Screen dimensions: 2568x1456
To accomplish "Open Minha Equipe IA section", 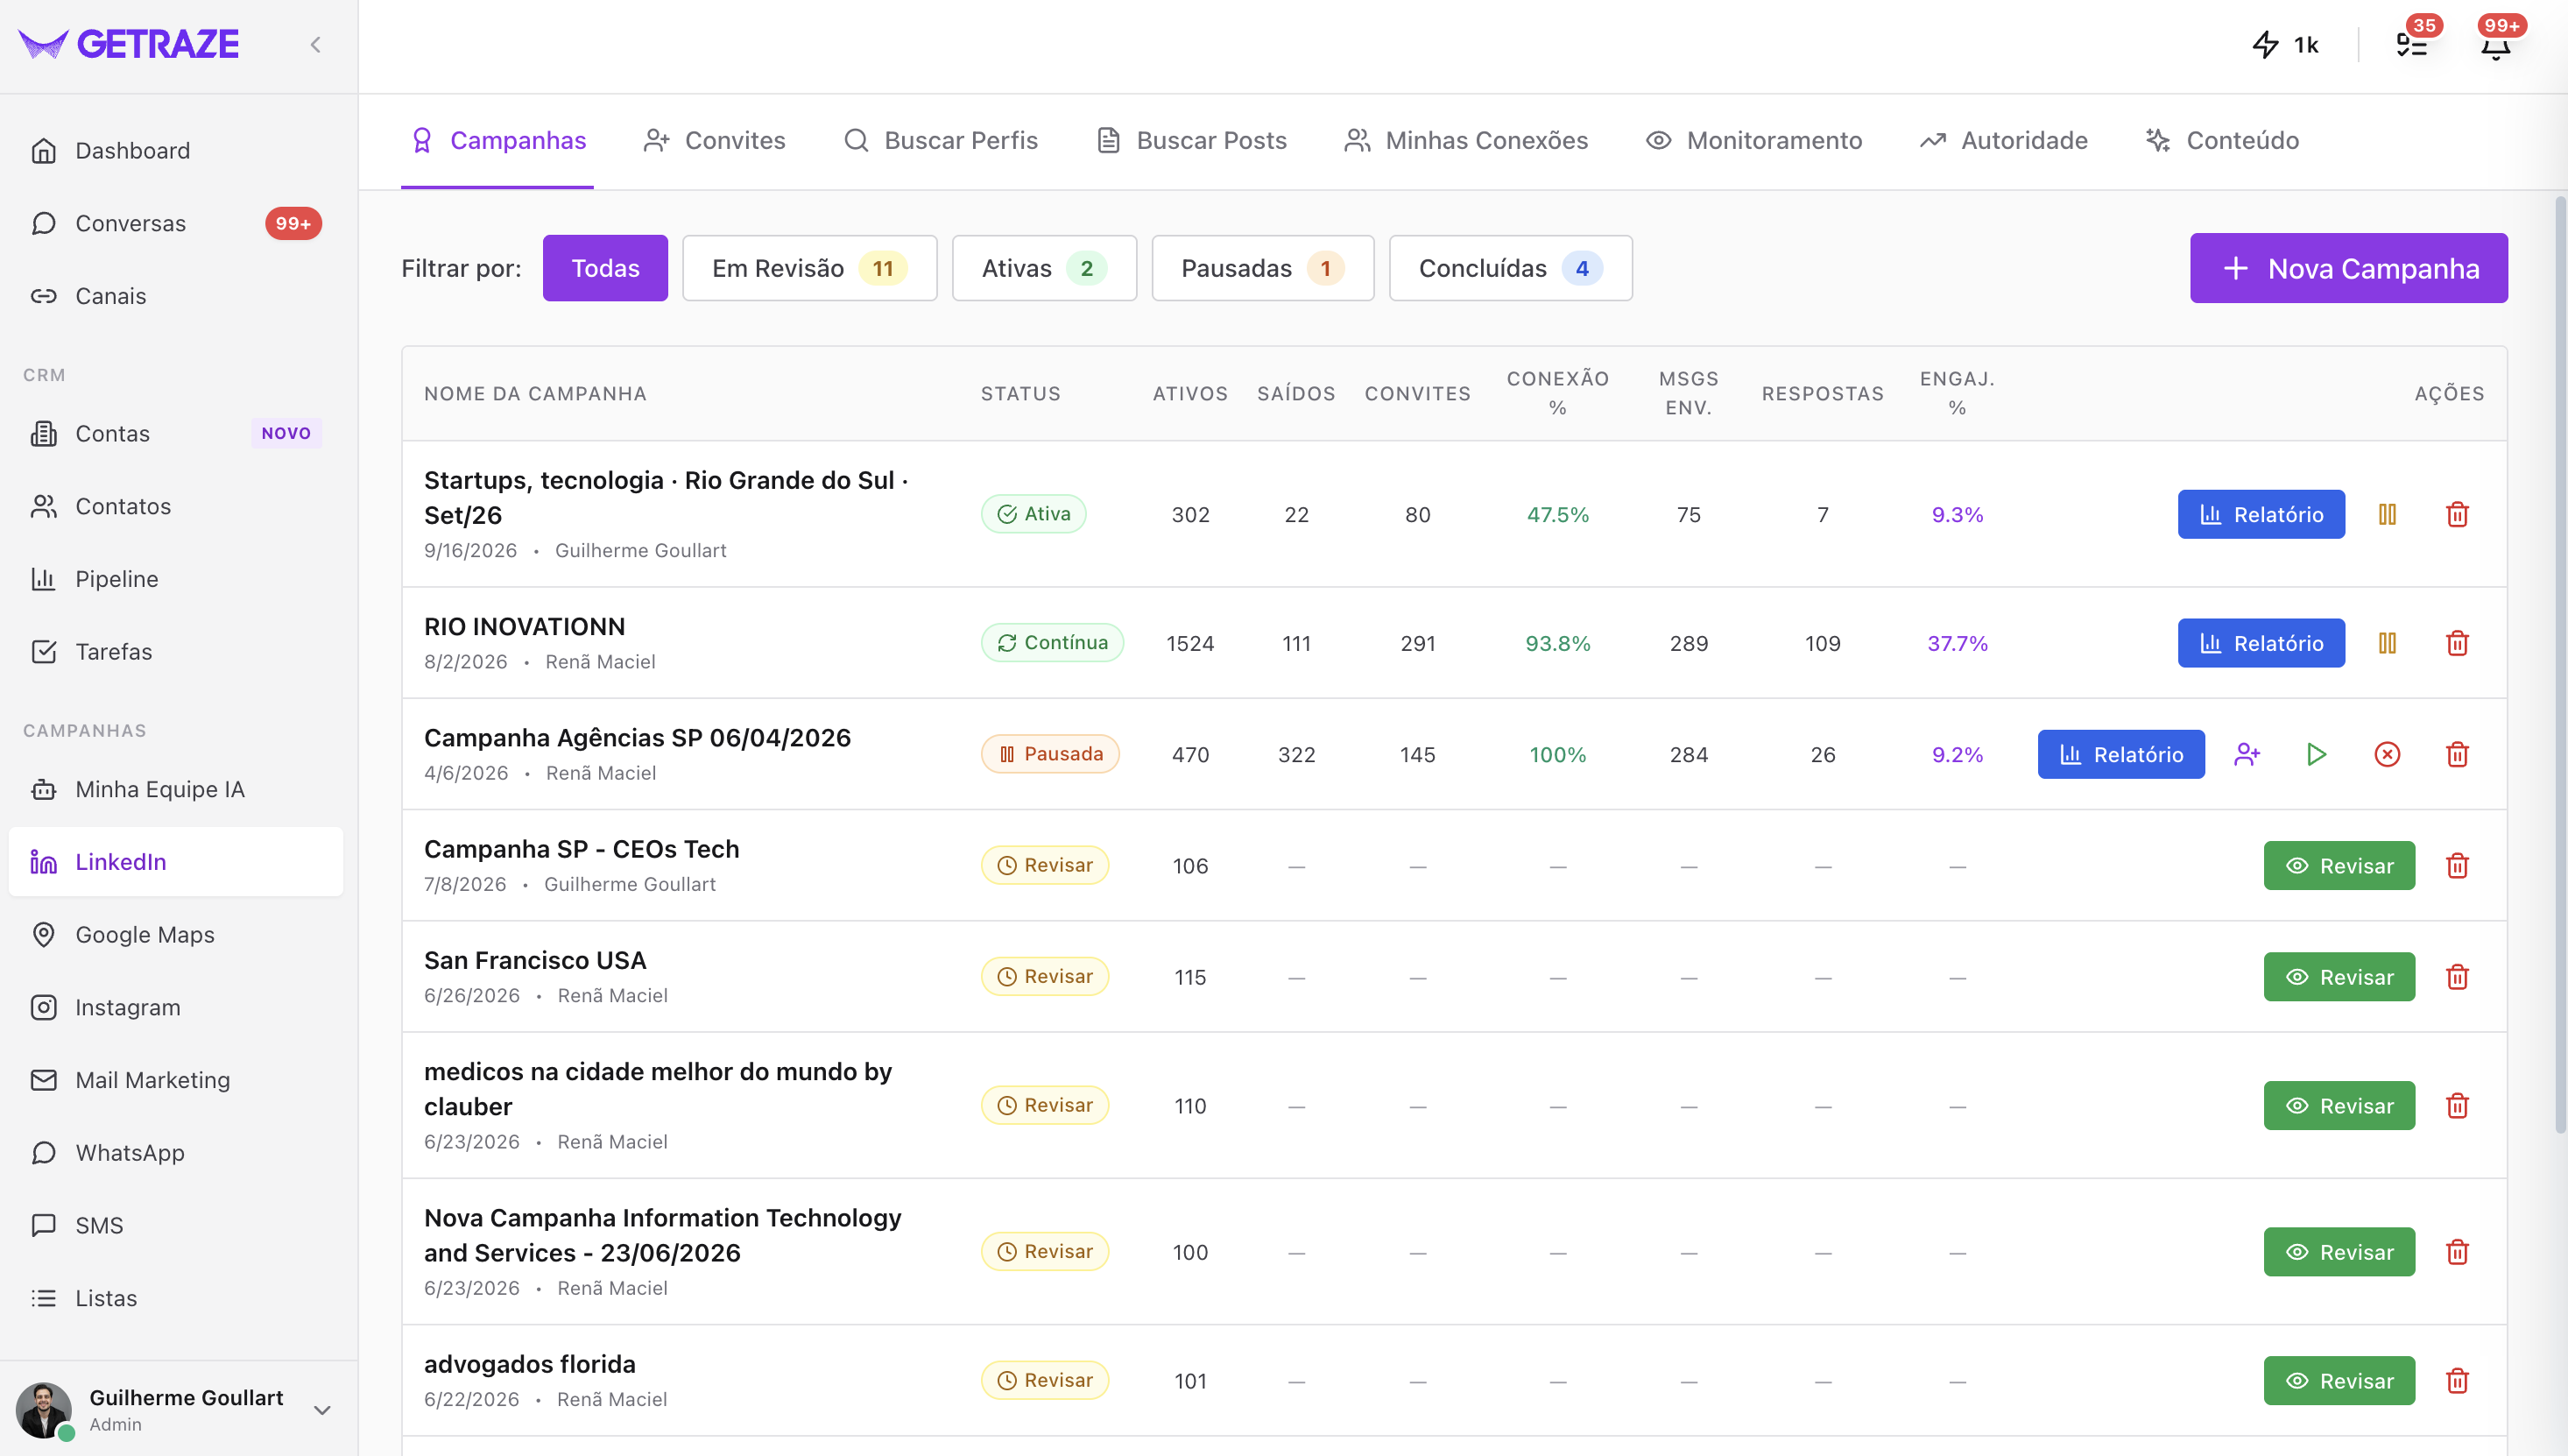I will [176, 789].
